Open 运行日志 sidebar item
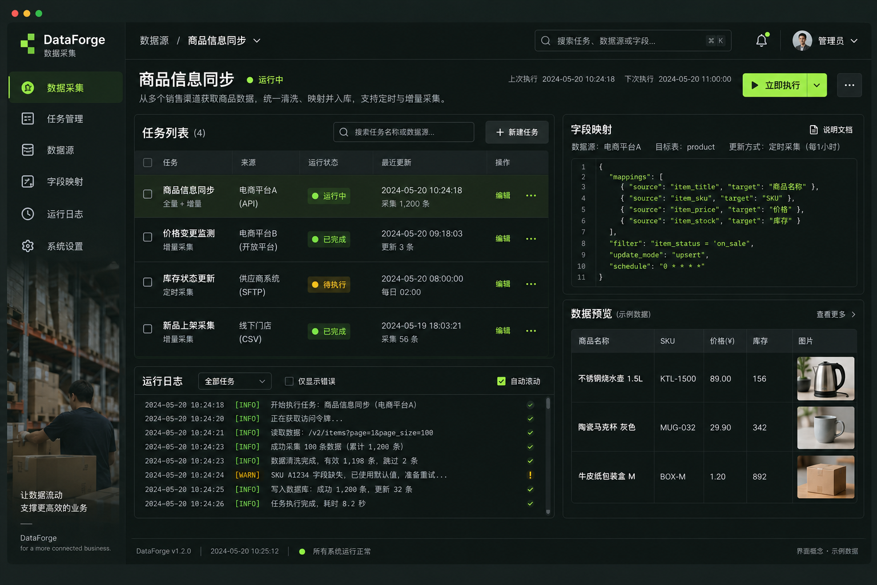This screenshot has height=585, width=877. click(66, 214)
